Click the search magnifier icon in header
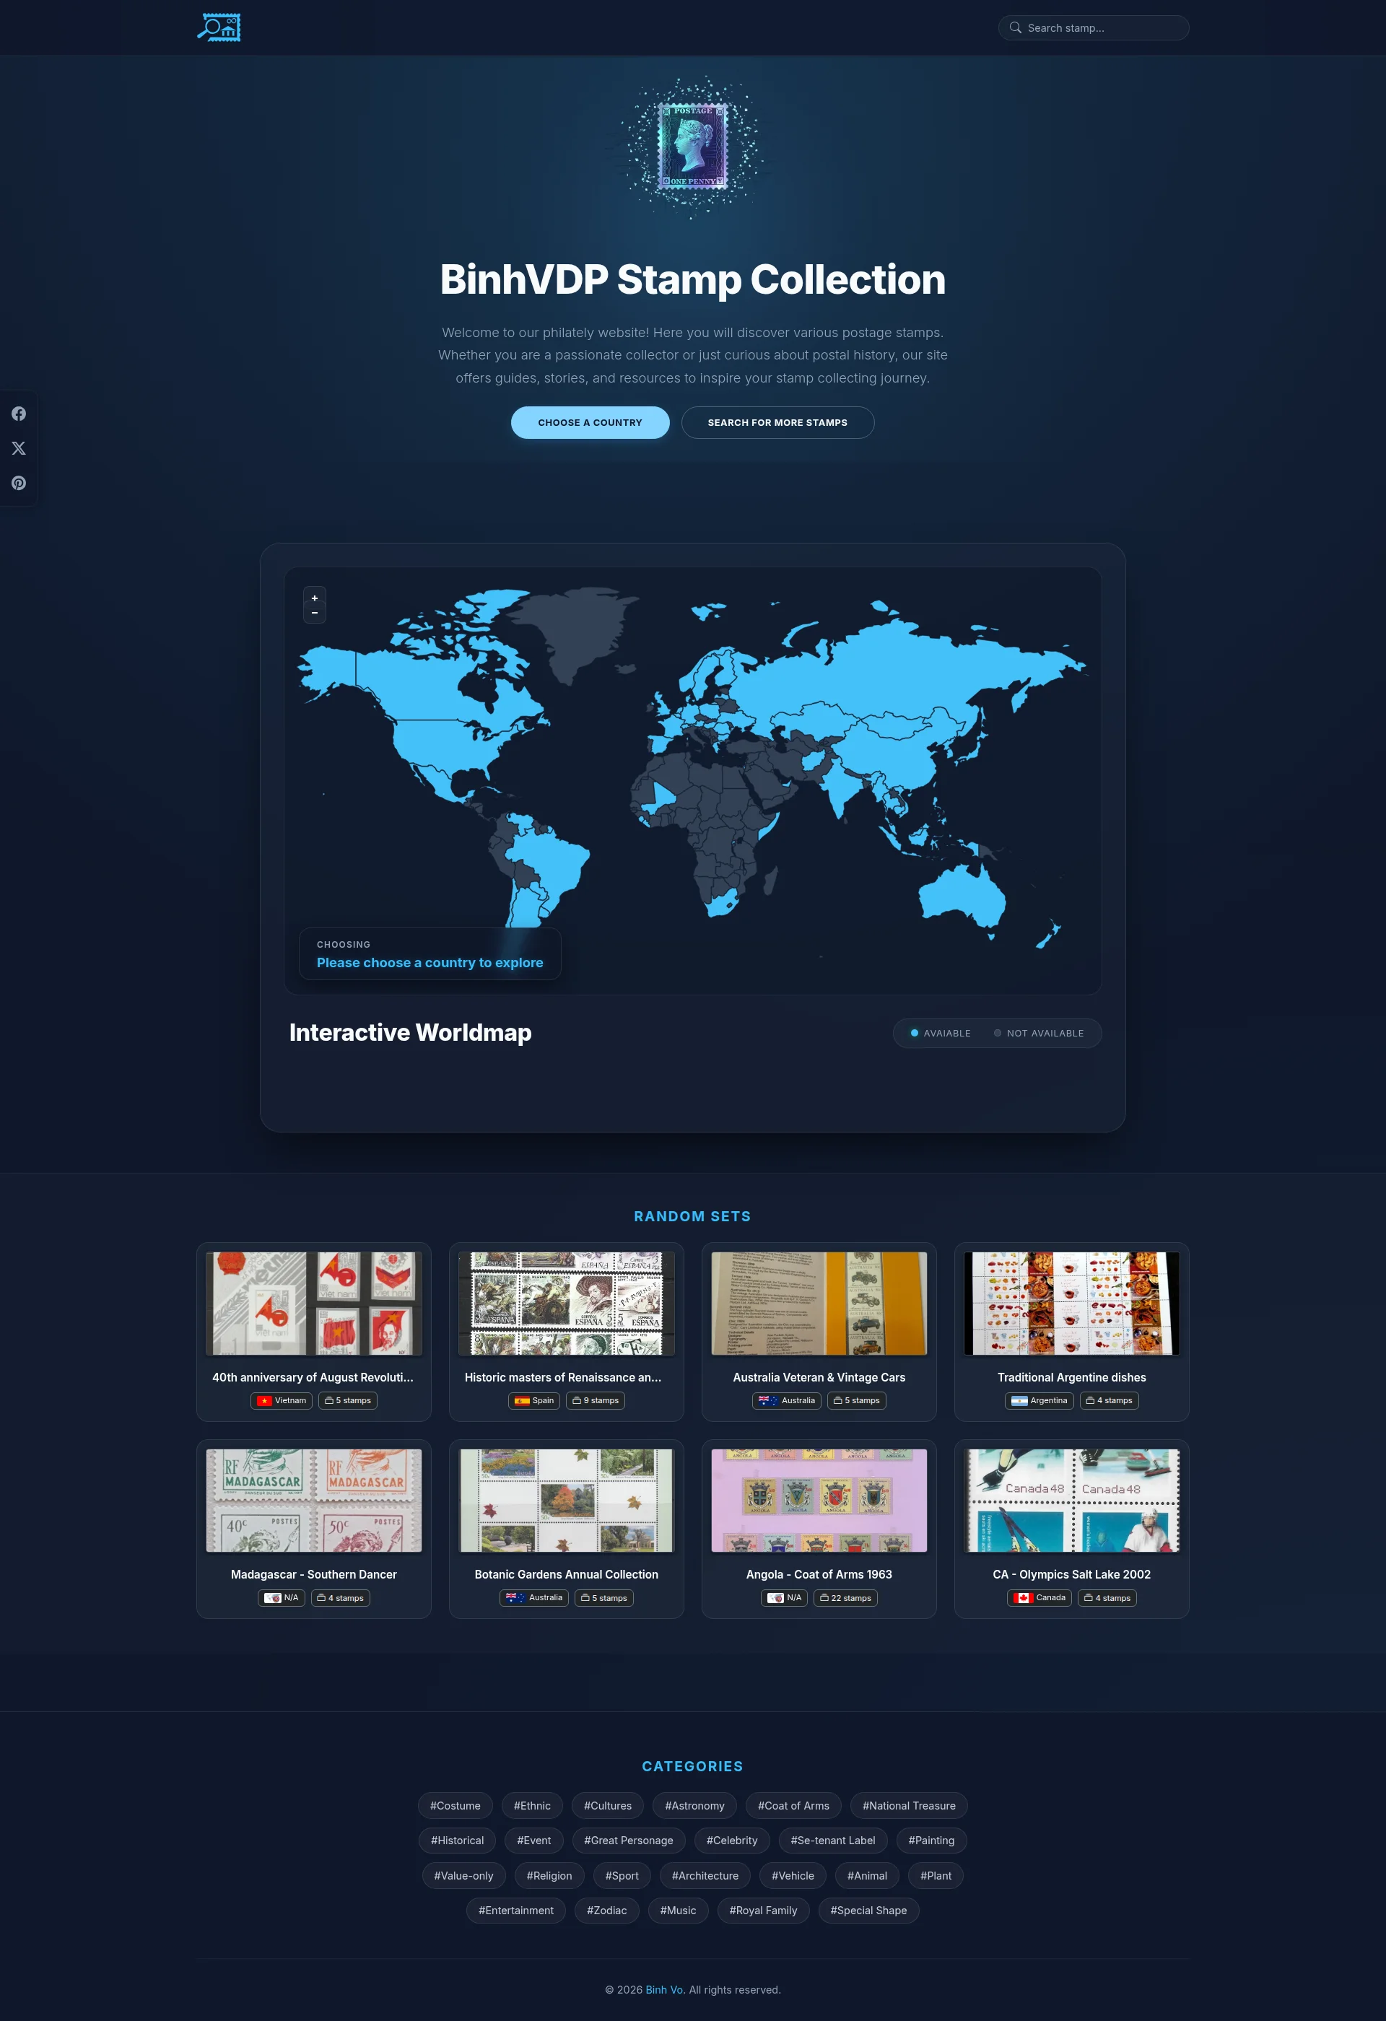The width and height of the screenshot is (1386, 2021). 1015,28
